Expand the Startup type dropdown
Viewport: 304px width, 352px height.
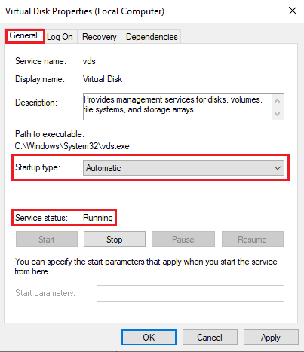(183, 168)
